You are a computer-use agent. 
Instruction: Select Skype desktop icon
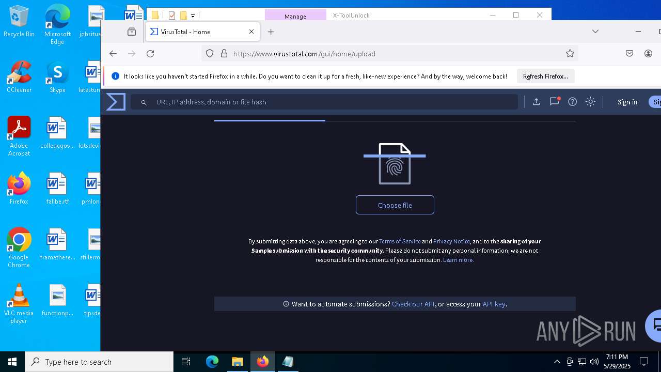[57, 77]
